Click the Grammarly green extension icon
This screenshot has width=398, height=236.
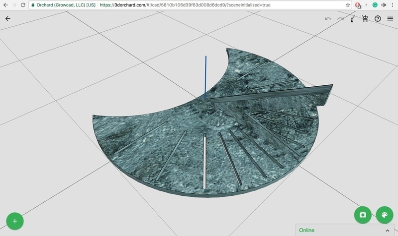pyautogui.click(x=375, y=5)
